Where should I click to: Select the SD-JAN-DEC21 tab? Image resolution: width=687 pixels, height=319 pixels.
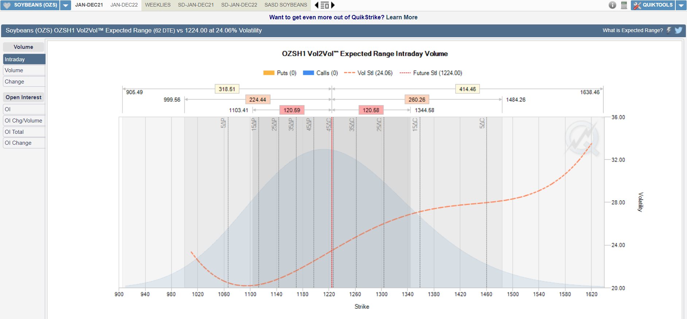tap(196, 5)
